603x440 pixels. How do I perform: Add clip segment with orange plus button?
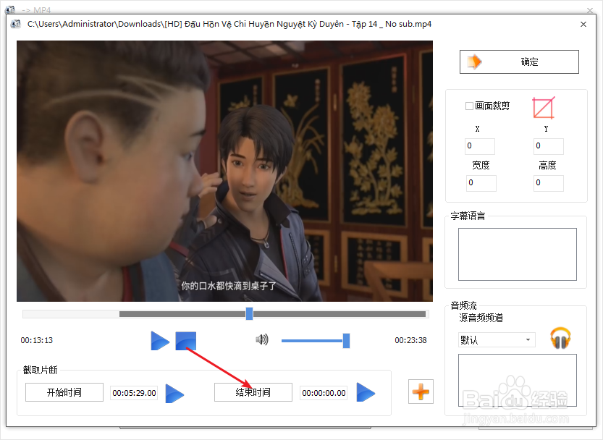click(421, 392)
